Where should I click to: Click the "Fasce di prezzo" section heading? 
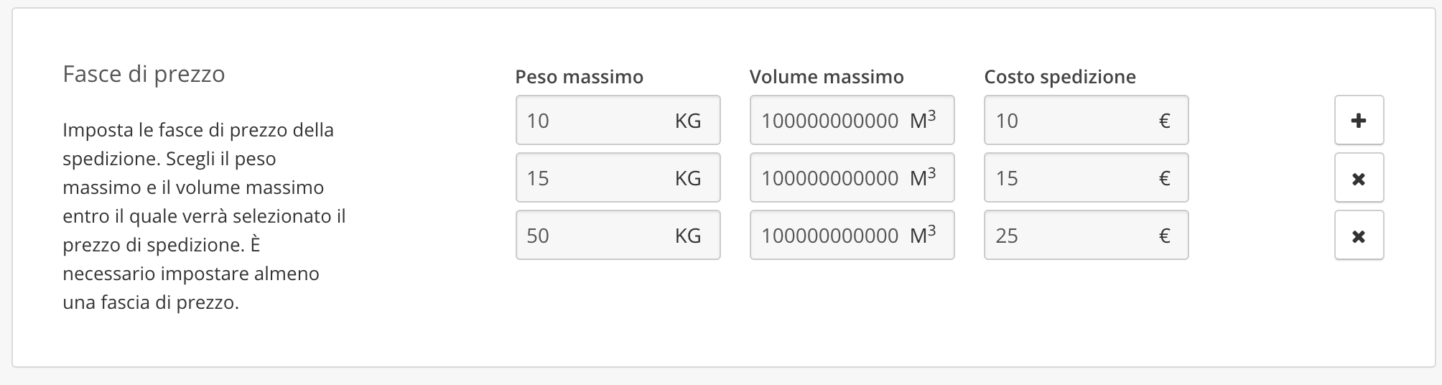[144, 74]
